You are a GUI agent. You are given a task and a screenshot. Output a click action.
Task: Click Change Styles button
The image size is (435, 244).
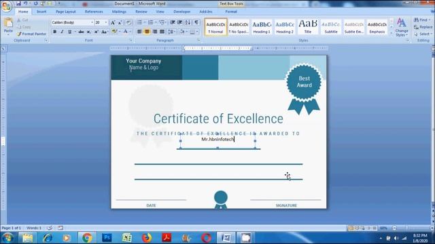point(402,27)
